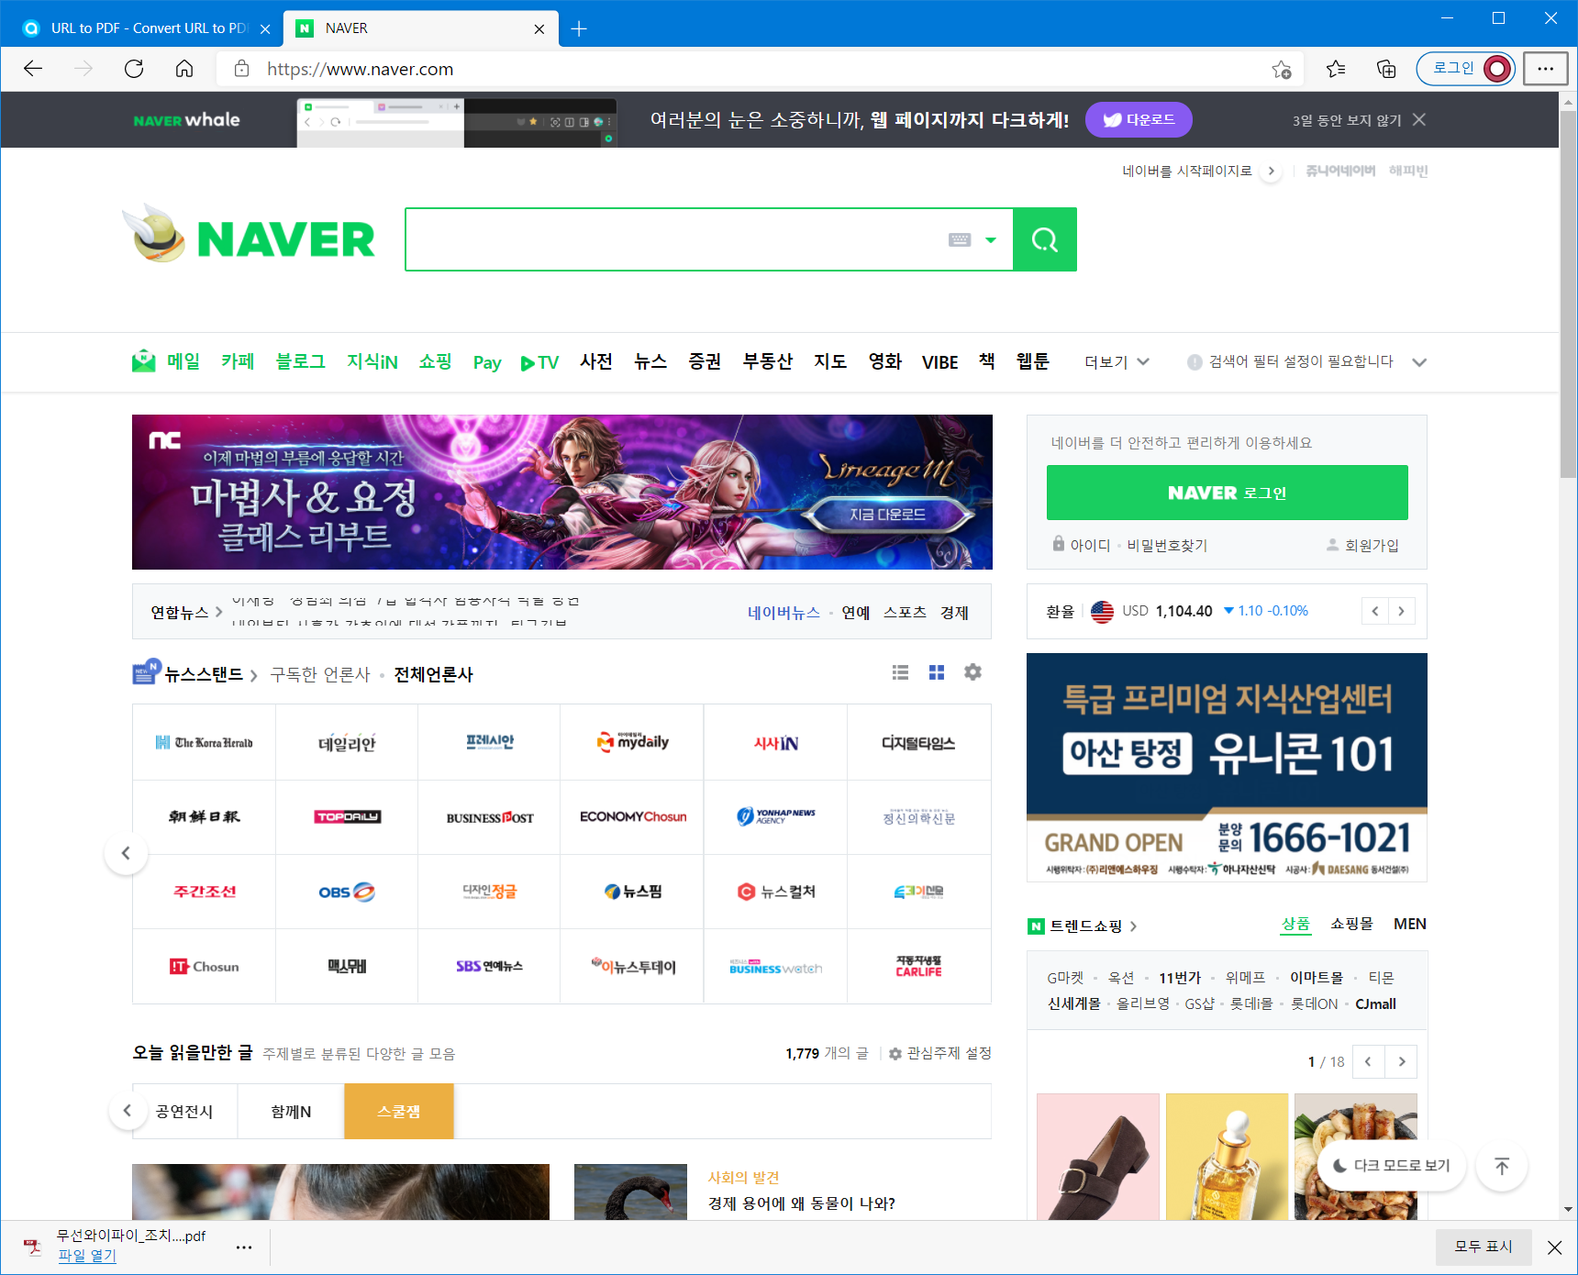Screen dimensions: 1578x1275
Task: Select the 스쿨잼 topic tab
Action: tap(399, 1111)
